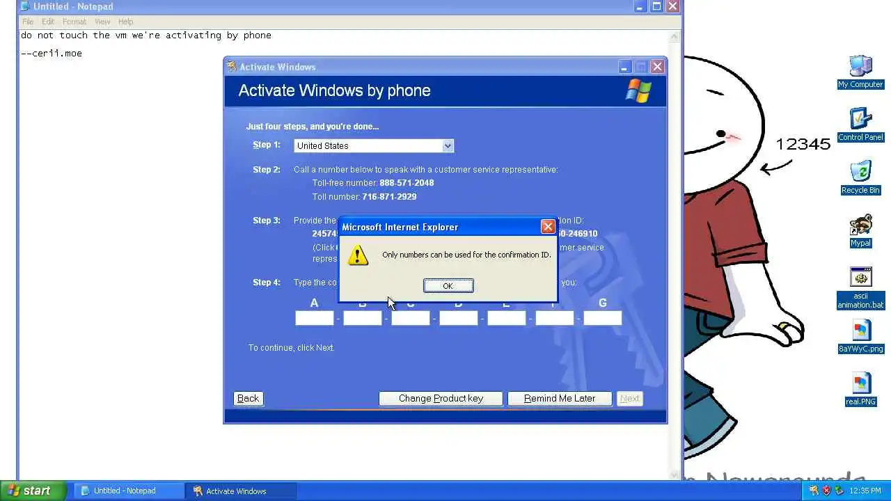Minimize the Notepad window

click(640, 6)
